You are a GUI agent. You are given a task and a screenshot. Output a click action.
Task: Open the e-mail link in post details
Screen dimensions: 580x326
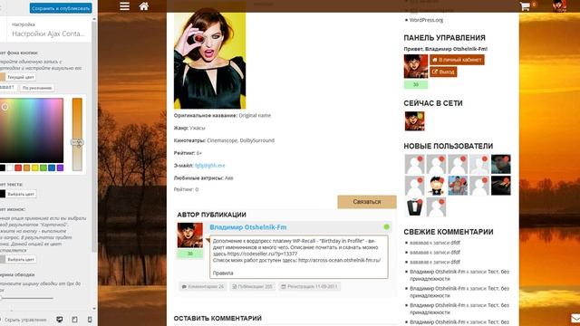pos(209,165)
